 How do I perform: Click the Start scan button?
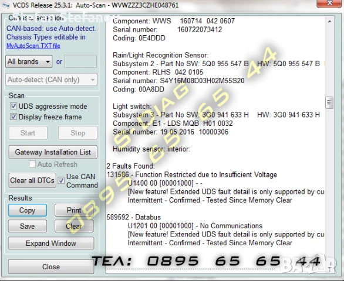[28, 133]
